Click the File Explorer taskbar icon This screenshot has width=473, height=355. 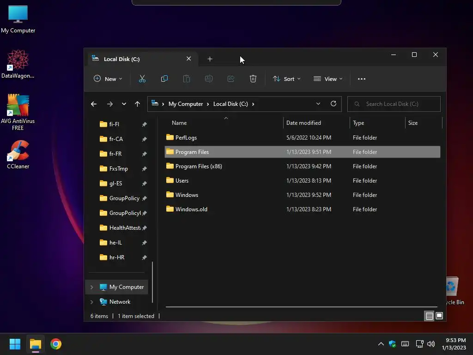[35, 344]
